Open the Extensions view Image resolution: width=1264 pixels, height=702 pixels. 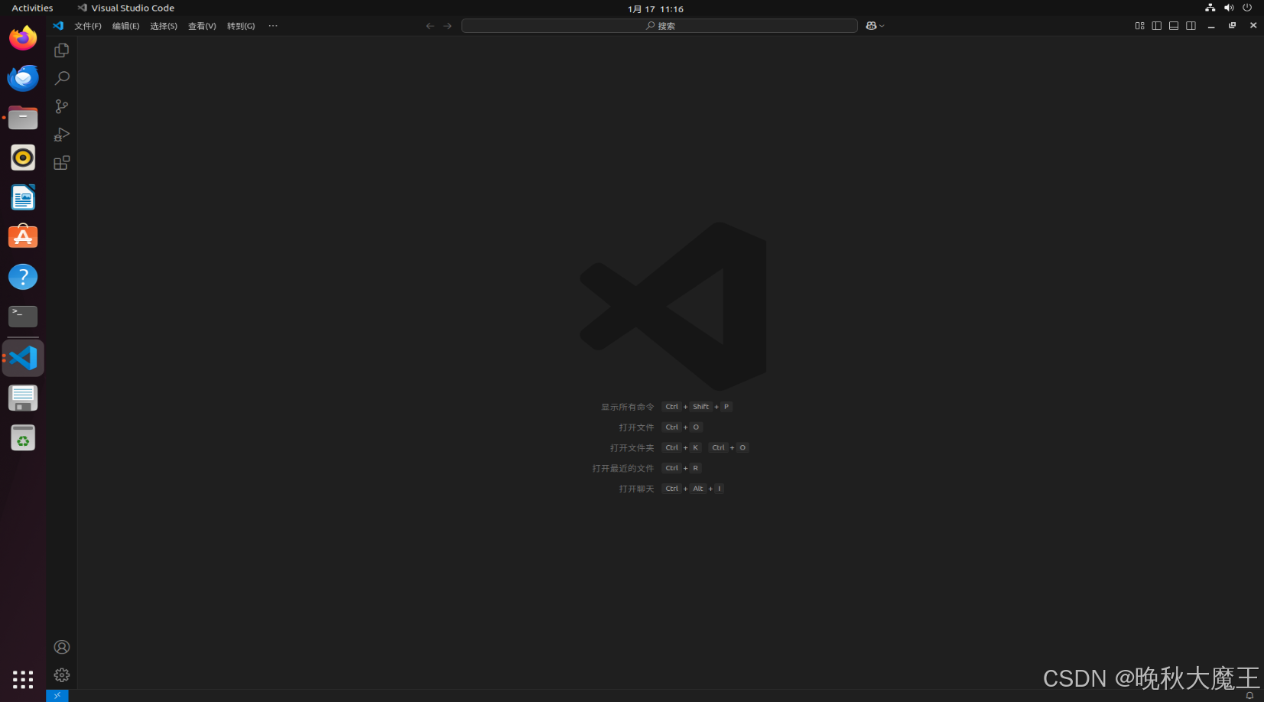tap(62, 163)
